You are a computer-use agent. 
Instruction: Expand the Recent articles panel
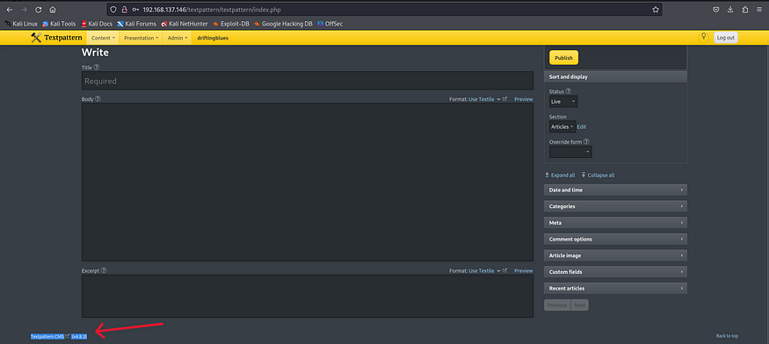tap(615, 288)
